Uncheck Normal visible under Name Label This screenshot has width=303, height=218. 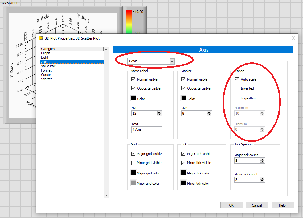pos(134,79)
